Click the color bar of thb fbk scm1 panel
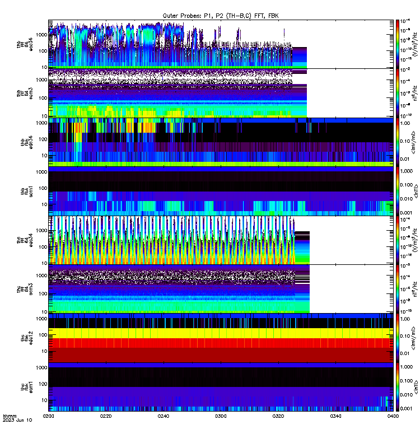This screenshot has height=448, width=420. pyautogui.click(x=397, y=191)
